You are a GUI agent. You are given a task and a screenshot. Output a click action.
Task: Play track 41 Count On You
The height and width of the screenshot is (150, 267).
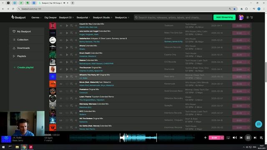coord(67,26)
